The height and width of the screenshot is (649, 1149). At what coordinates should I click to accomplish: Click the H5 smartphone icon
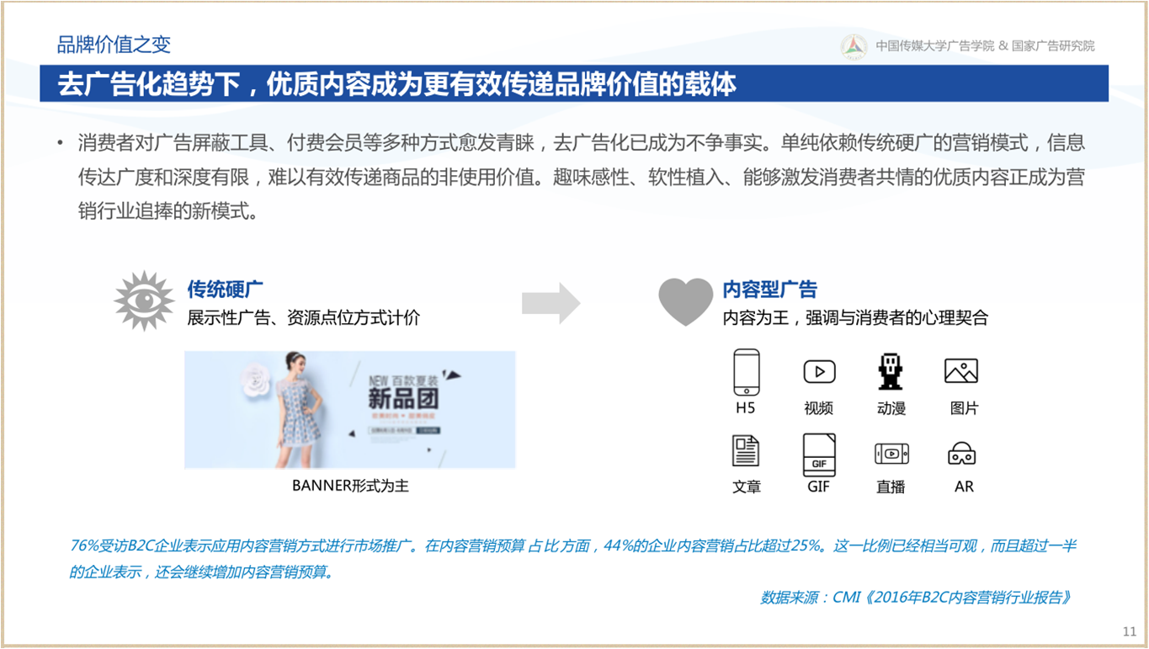click(x=746, y=372)
